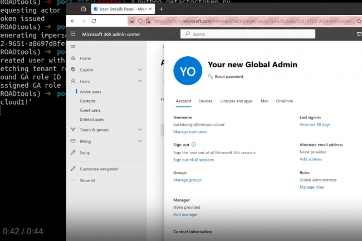The width and height of the screenshot is (362, 241).
Task: Open the Licenses and apps tab
Action: (236, 101)
